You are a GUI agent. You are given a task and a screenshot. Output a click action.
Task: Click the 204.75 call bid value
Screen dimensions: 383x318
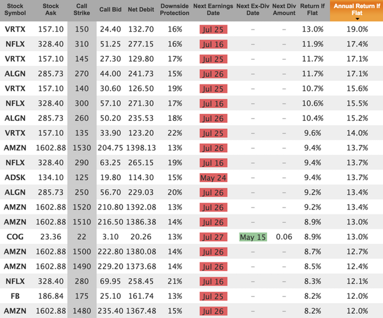click(x=110, y=148)
